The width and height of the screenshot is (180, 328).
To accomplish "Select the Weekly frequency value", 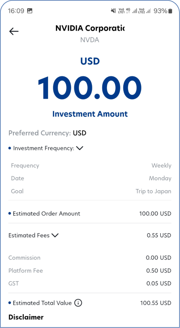I will [x=161, y=166].
